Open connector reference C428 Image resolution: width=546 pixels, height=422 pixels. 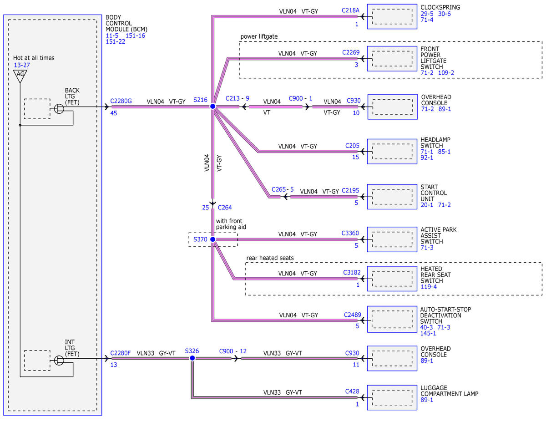pyautogui.click(x=353, y=391)
